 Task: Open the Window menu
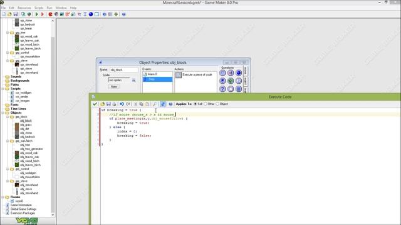[x=61, y=8]
